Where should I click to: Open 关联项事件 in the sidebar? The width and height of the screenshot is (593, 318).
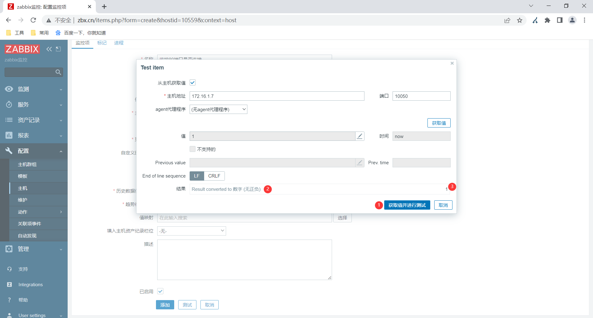(x=38, y=224)
